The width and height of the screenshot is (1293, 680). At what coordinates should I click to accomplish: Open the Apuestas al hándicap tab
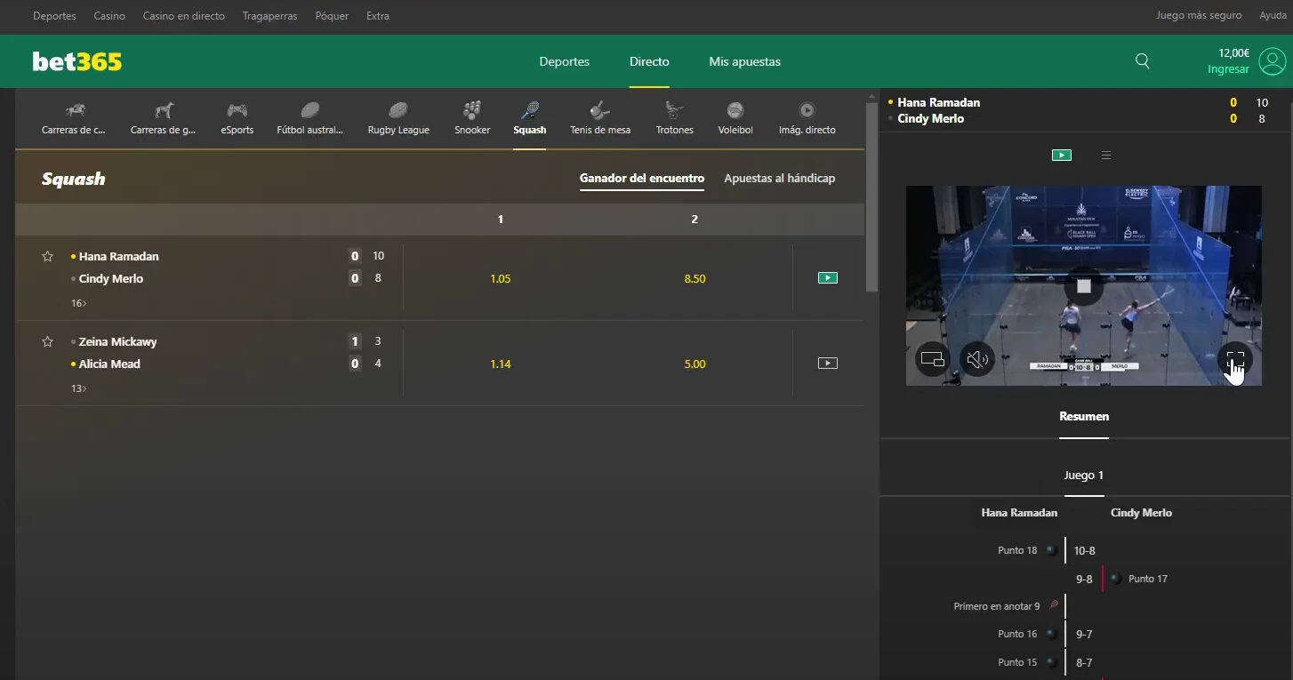pos(779,178)
